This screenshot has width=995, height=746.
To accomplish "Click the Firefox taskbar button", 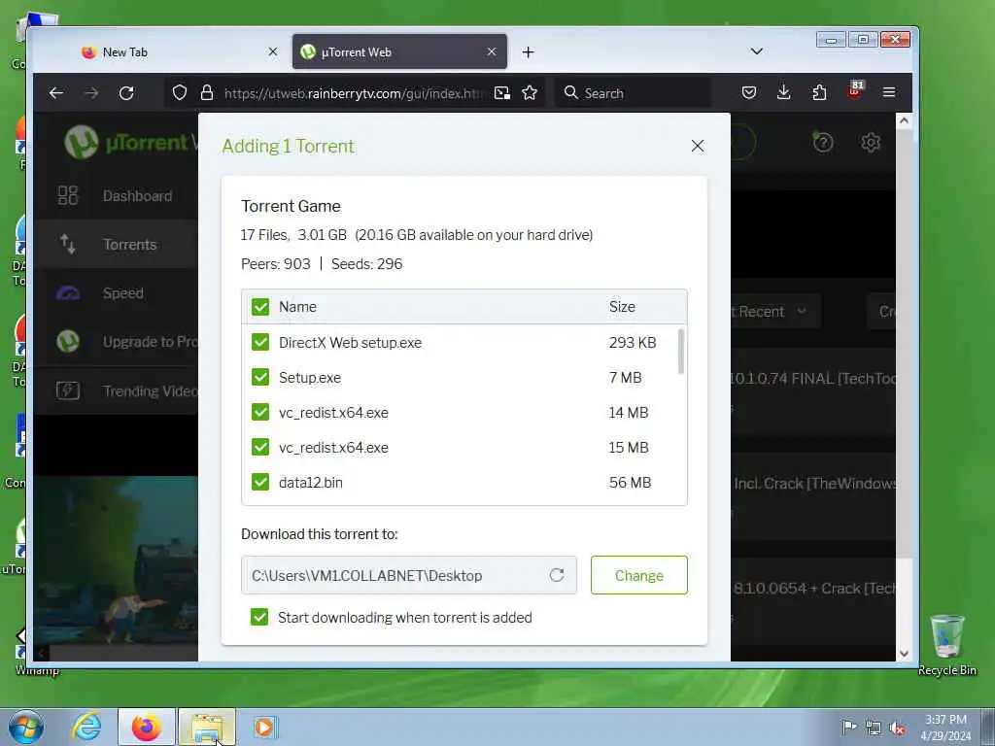I will [x=146, y=727].
